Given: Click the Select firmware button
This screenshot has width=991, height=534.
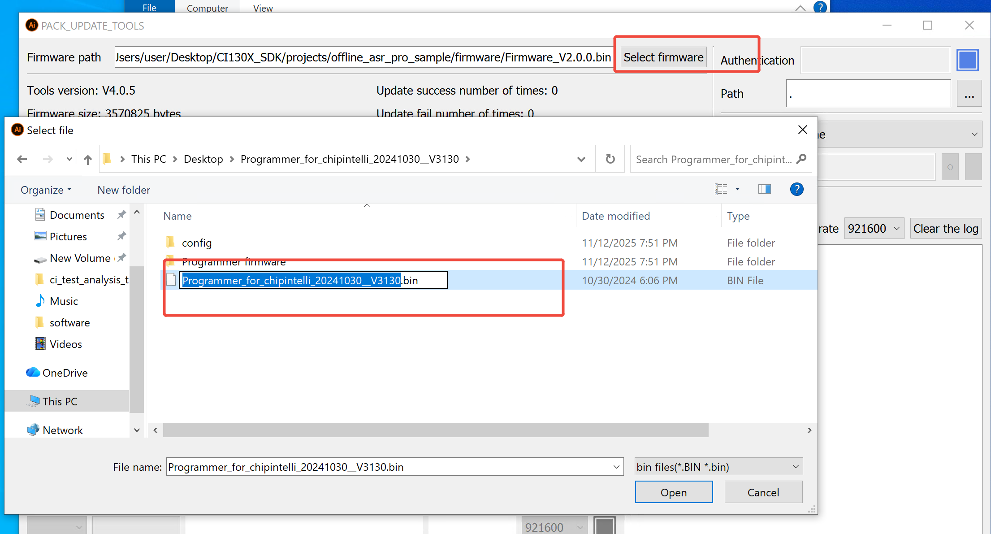Looking at the screenshot, I should (663, 57).
